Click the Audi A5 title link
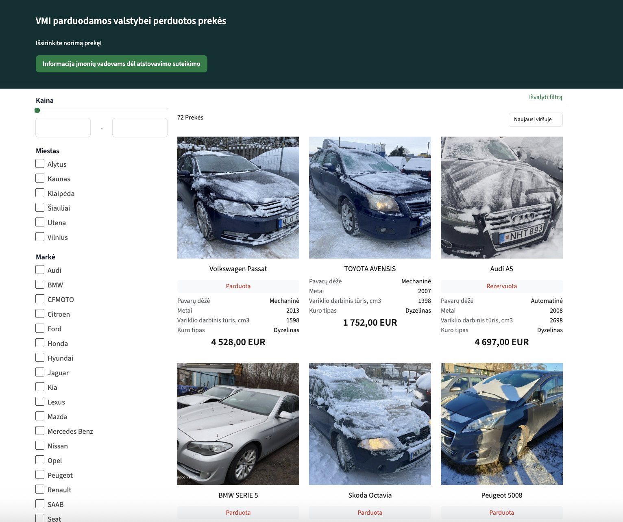623x522 pixels. (501, 269)
